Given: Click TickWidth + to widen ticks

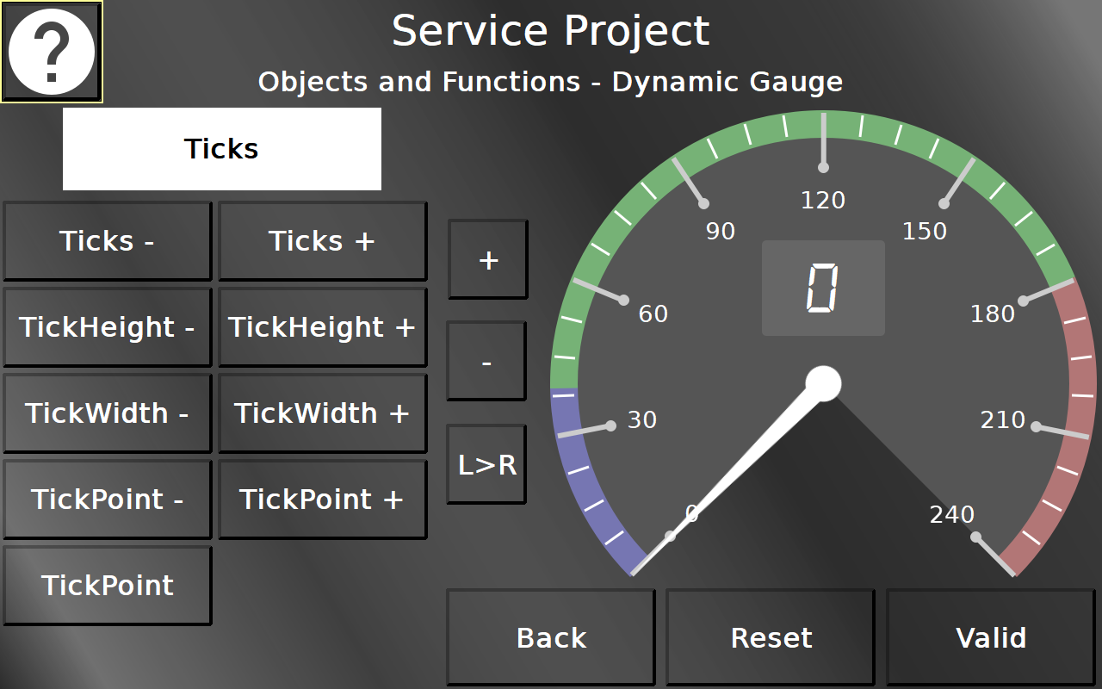Looking at the screenshot, I should (x=322, y=413).
